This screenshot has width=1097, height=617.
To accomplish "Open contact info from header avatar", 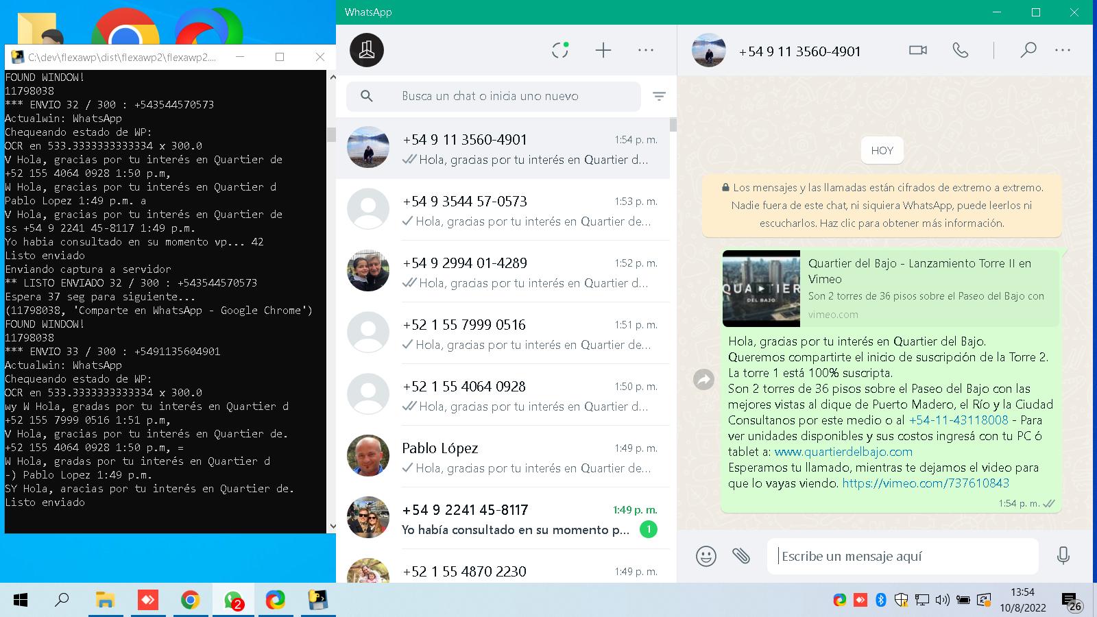I will coord(709,50).
